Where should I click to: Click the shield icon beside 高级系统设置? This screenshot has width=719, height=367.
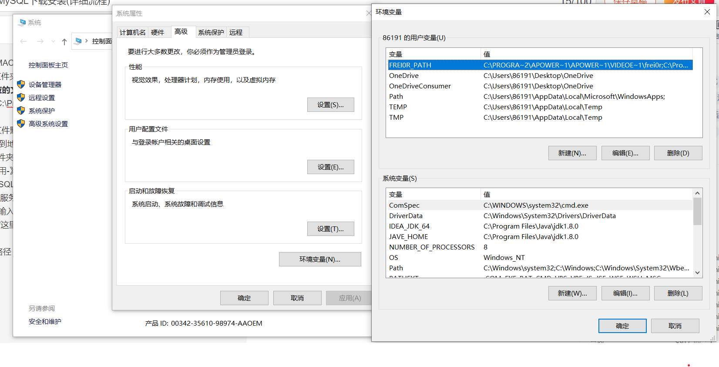coord(21,124)
